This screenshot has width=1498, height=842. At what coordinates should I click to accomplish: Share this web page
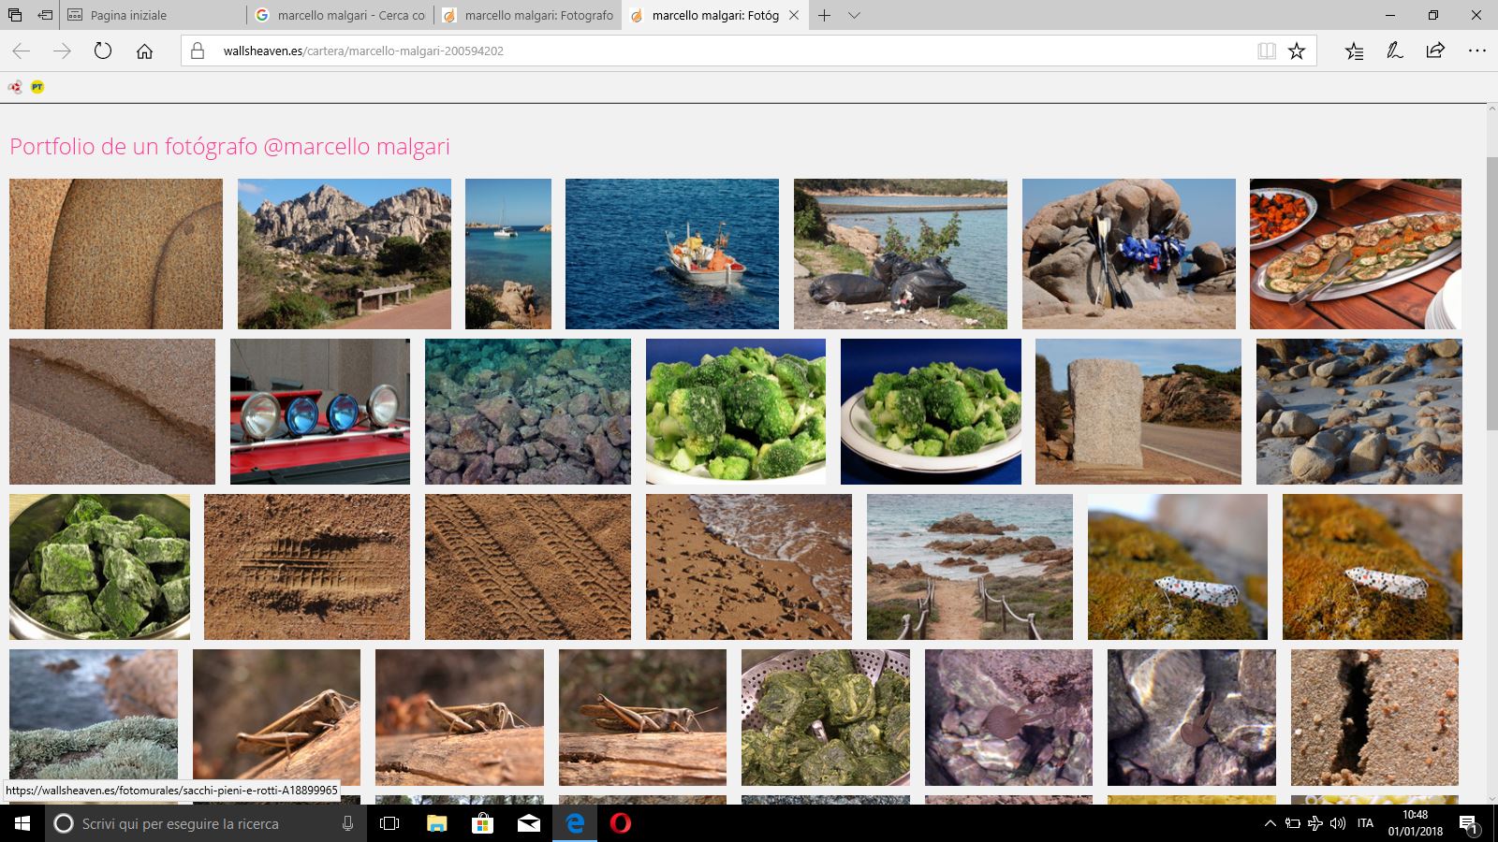coord(1435,51)
